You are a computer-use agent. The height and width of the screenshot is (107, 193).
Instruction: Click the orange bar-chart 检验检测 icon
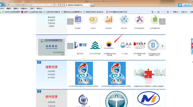pos(109,19)
